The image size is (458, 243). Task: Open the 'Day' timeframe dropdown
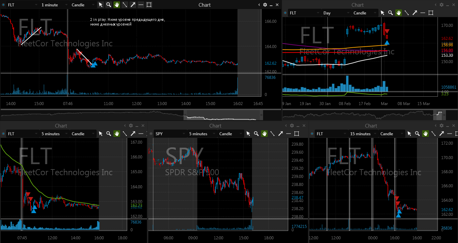337,13
